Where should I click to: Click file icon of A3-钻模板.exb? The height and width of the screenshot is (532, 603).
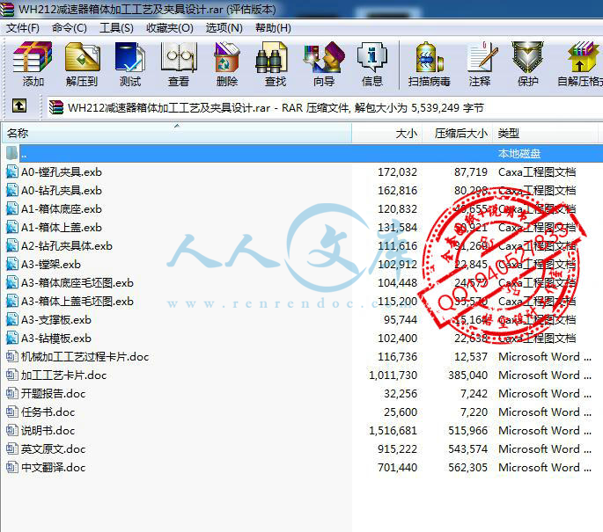coord(12,338)
